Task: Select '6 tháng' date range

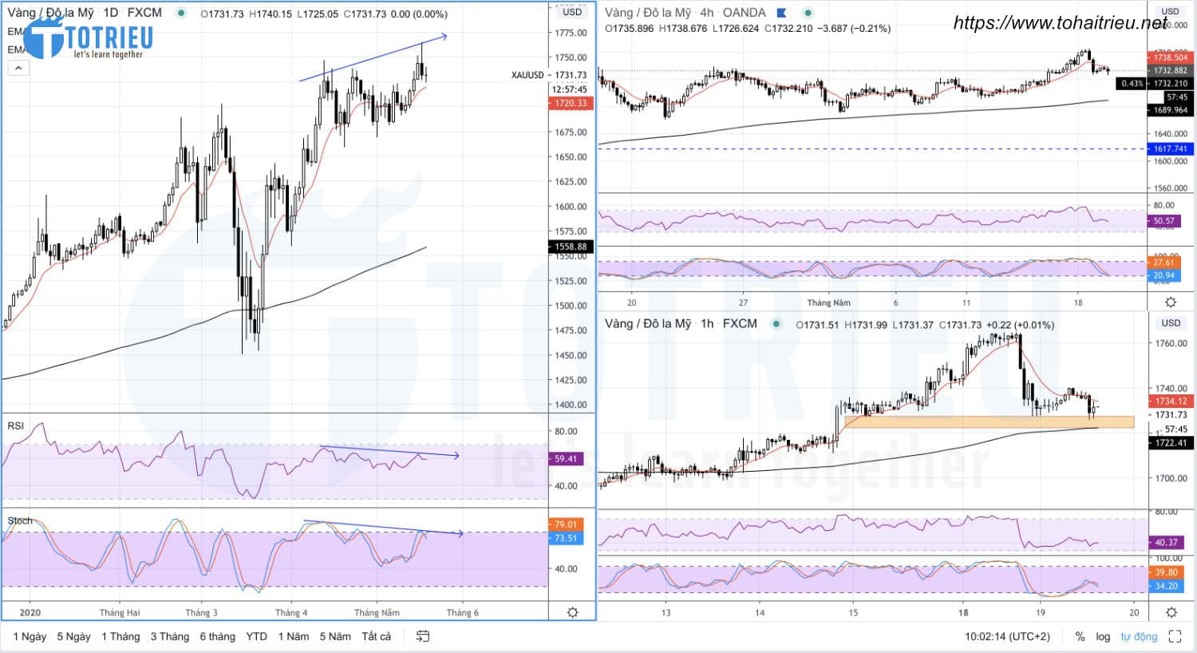Action: tap(217, 636)
